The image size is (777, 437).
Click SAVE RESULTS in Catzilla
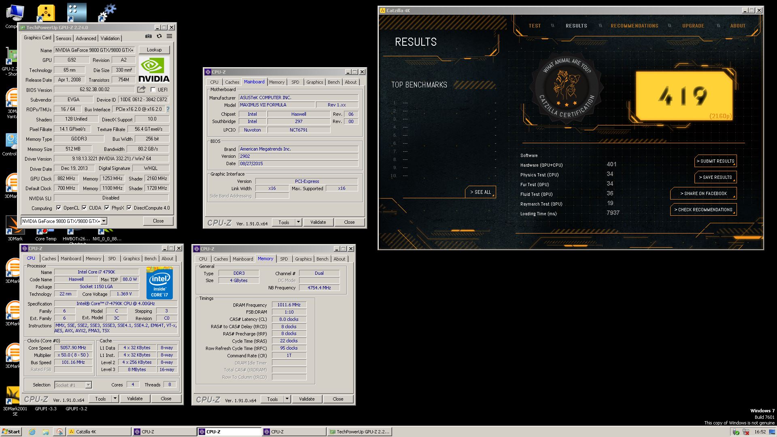[x=715, y=177]
